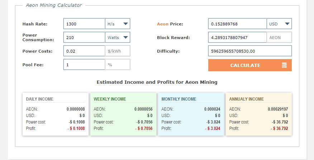Click the Power Consumption label
The width and height of the screenshot is (314, 160).
[38, 37]
